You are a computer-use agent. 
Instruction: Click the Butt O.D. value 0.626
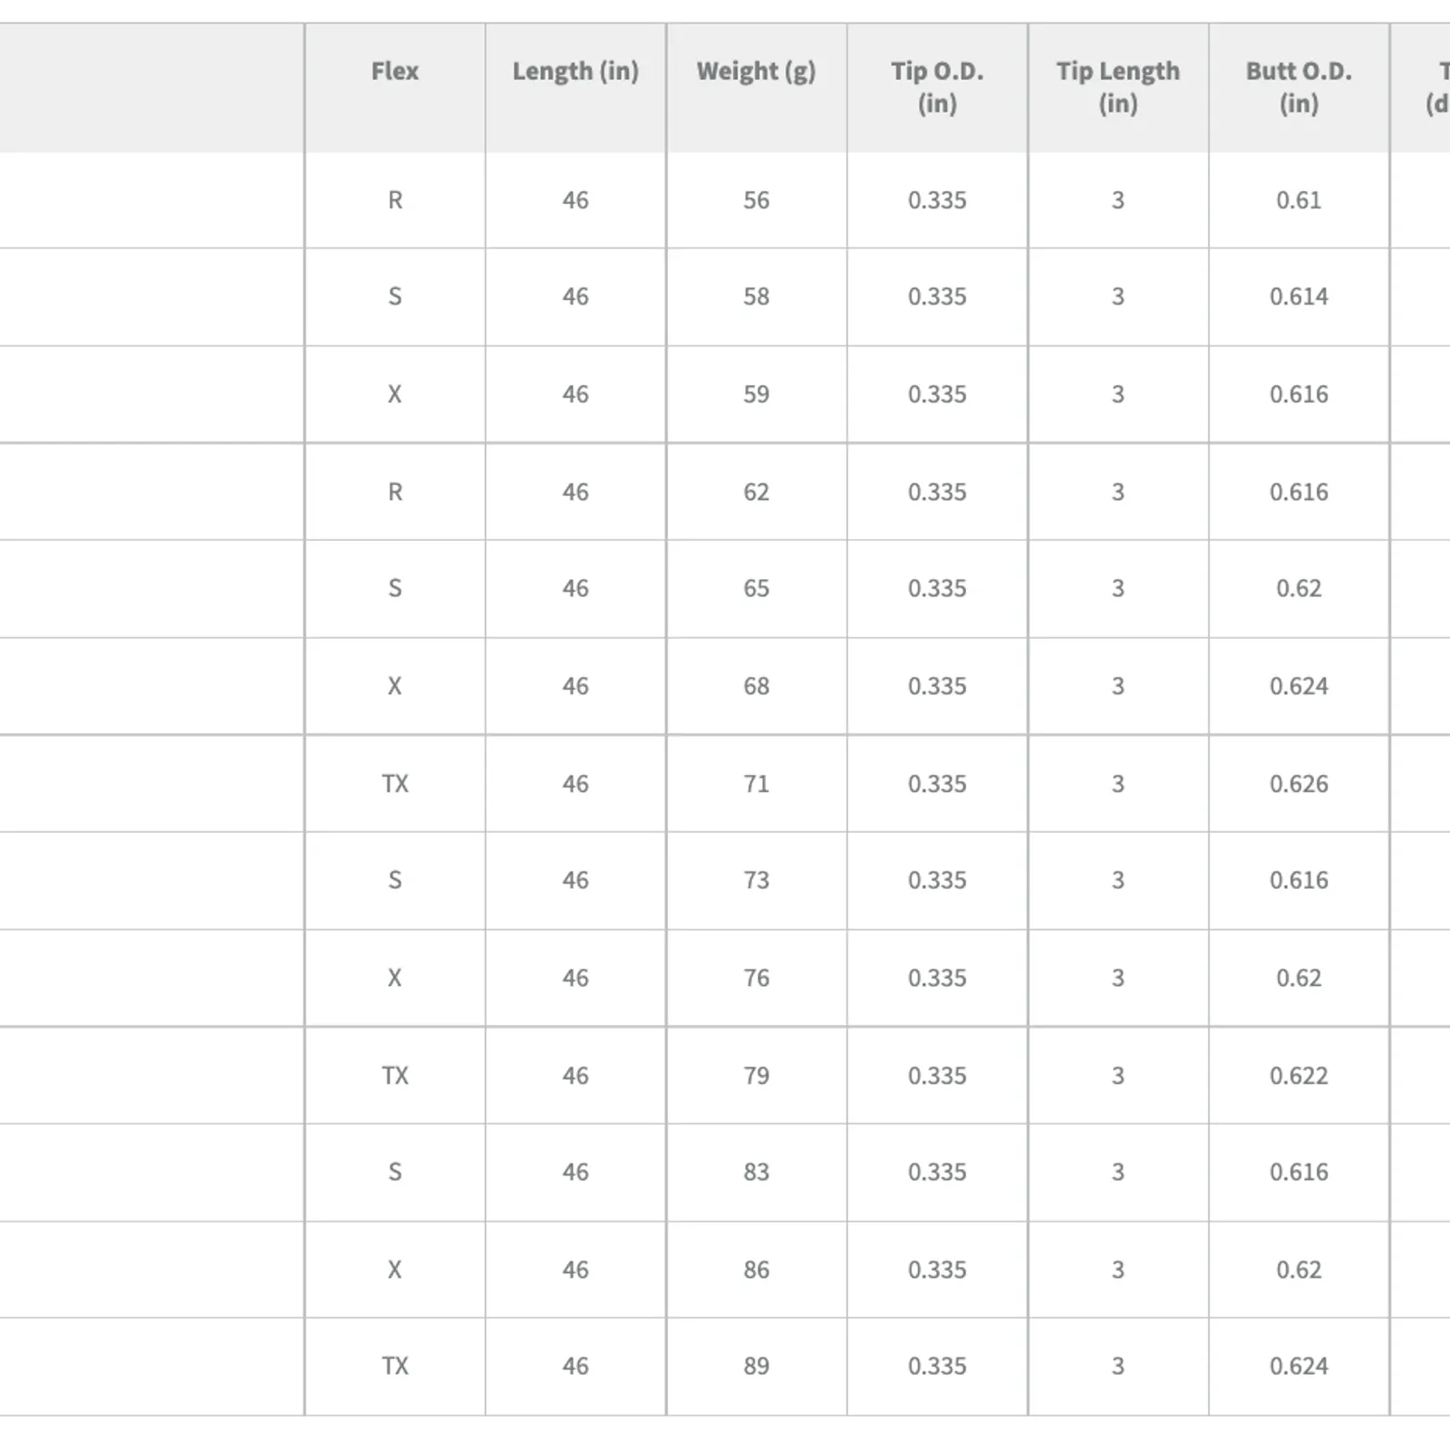1299,784
